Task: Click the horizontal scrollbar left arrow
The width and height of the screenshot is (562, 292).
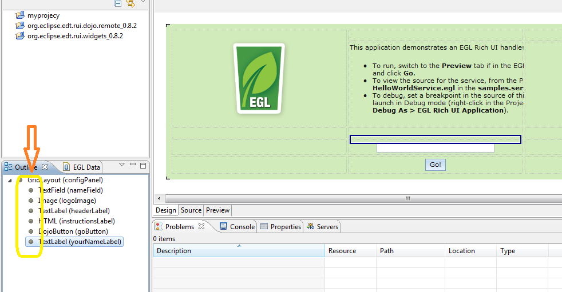Action: 159,198
